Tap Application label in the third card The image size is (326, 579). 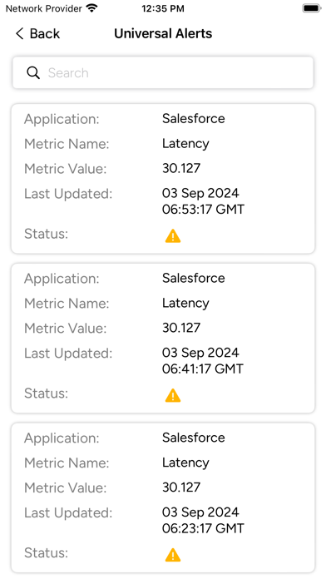tap(62, 438)
